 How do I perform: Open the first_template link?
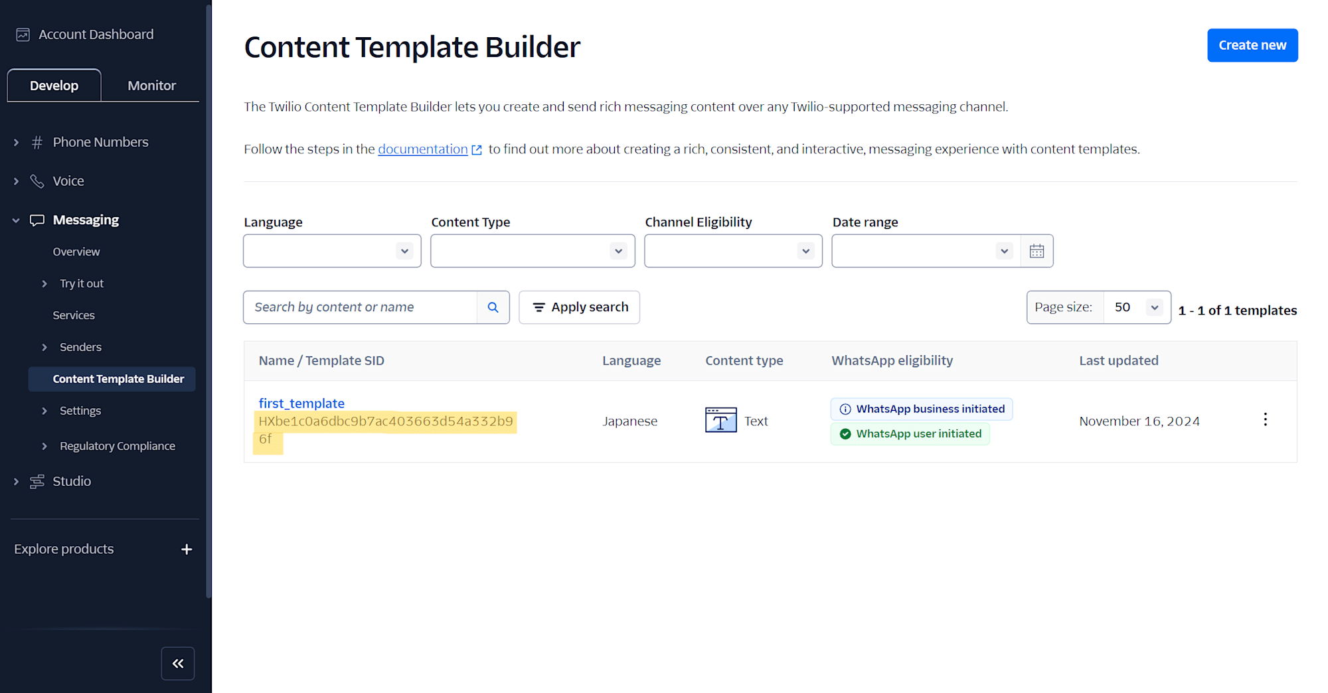(301, 404)
